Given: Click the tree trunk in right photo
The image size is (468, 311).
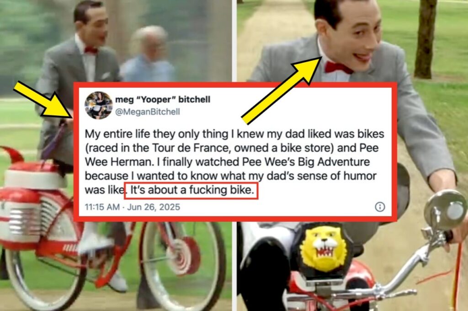Looking at the screenshot, I should pos(425,39).
